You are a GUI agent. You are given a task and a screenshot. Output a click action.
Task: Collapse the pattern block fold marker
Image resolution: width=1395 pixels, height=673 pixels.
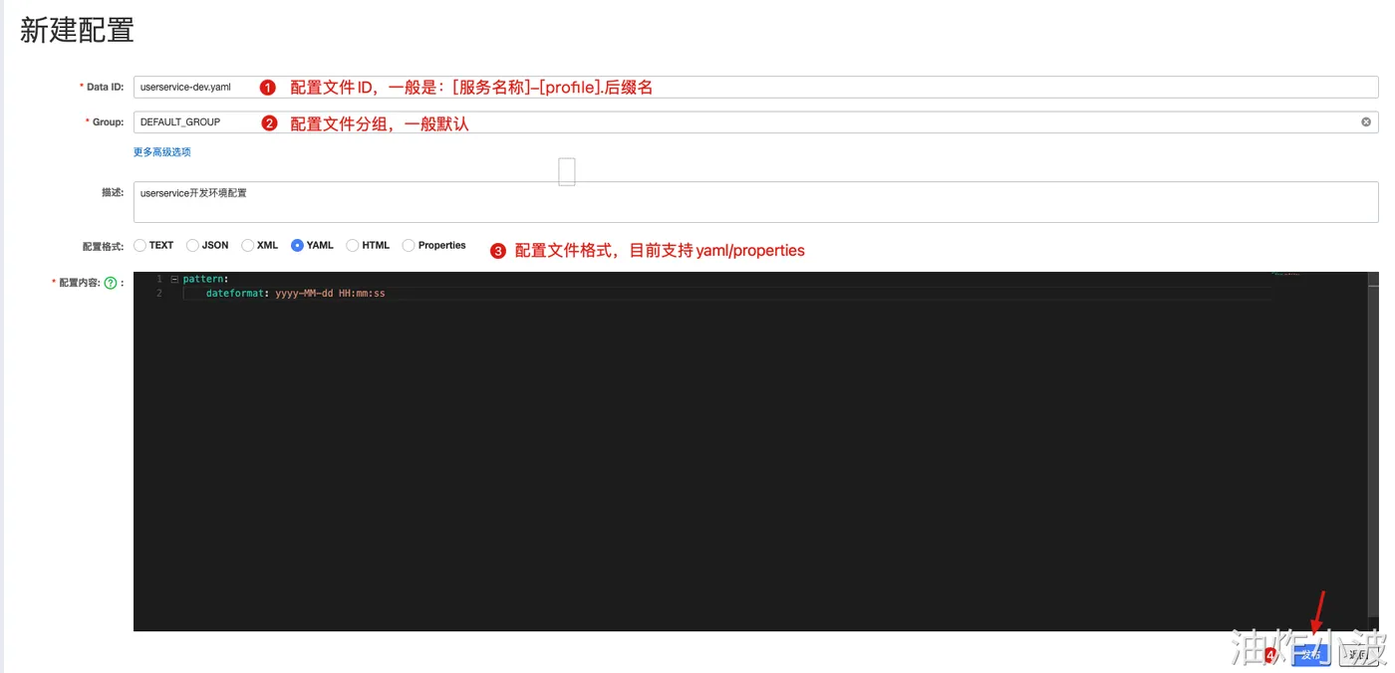(174, 279)
